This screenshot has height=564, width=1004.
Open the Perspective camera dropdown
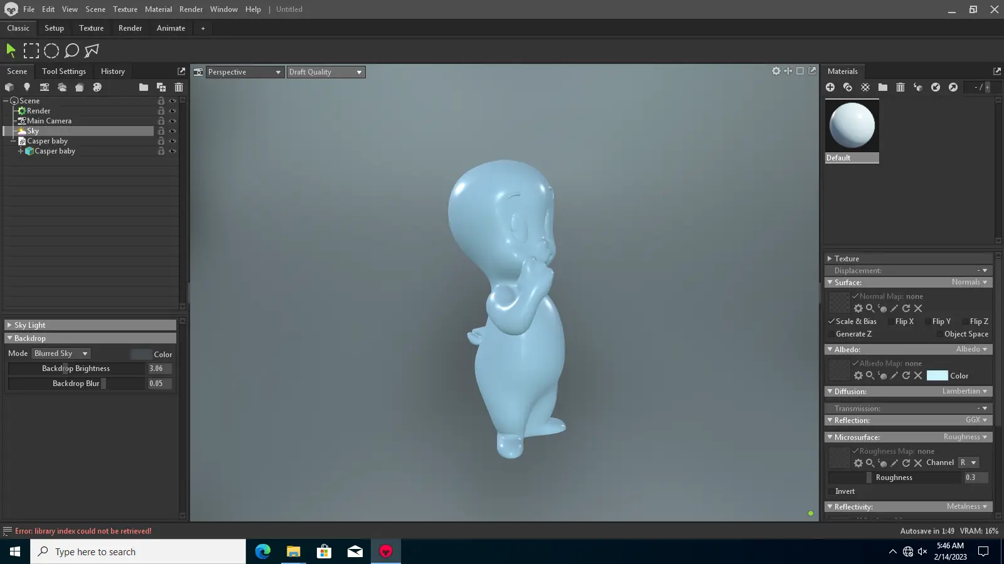tap(245, 72)
